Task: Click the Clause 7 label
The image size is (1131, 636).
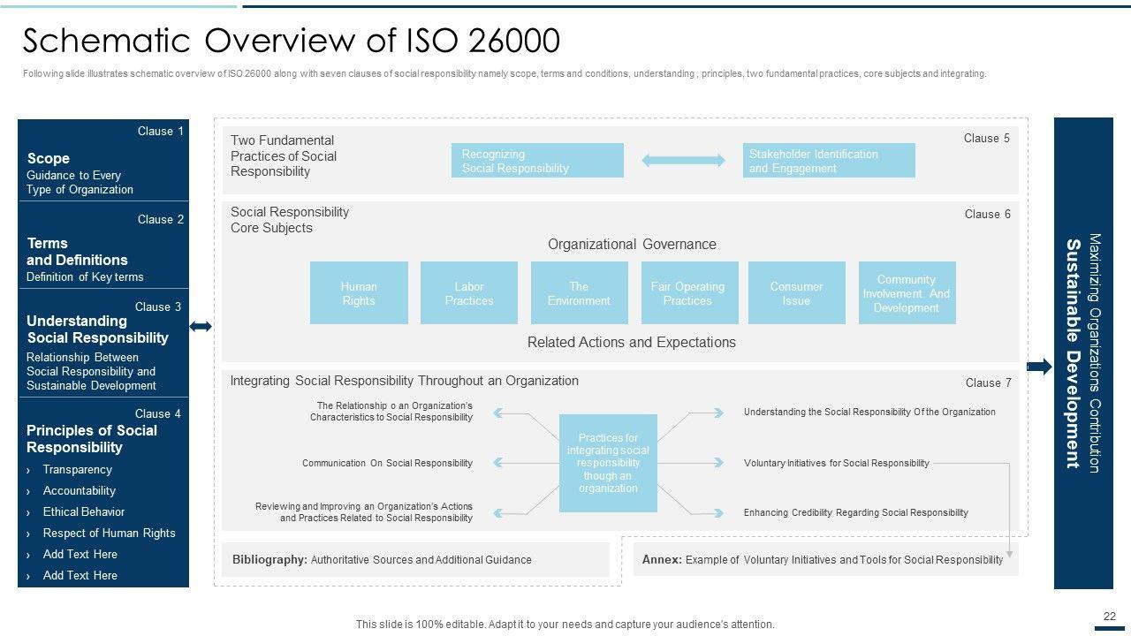Action: tap(989, 382)
